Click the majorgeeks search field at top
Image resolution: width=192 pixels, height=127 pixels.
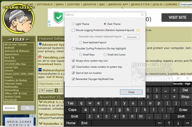[186, 4]
